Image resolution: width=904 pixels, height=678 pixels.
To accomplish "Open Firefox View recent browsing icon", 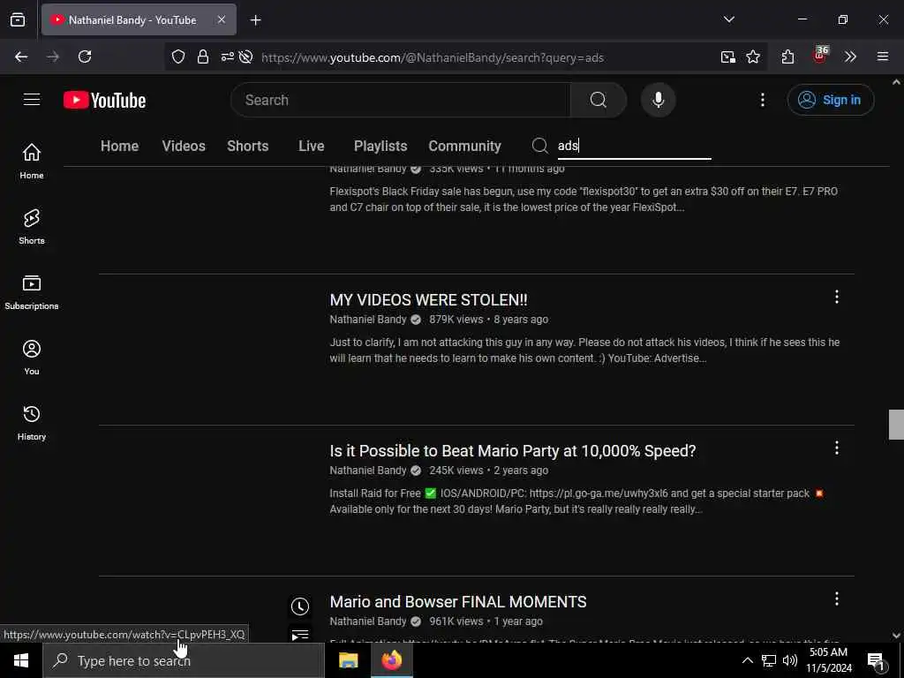I will click(18, 19).
